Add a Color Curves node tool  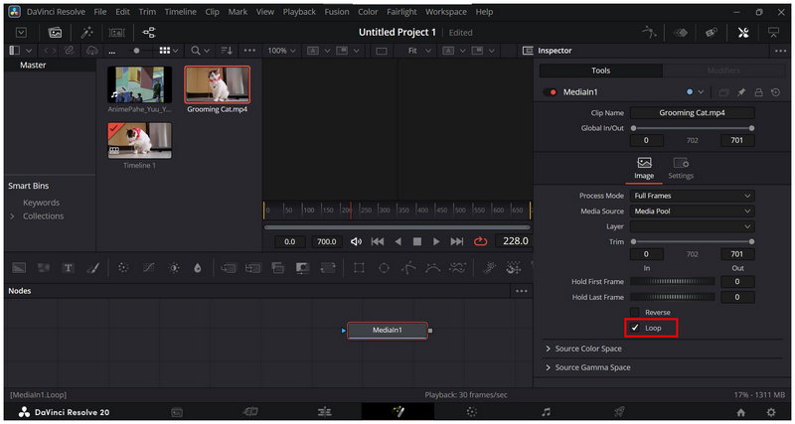click(x=148, y=268)
